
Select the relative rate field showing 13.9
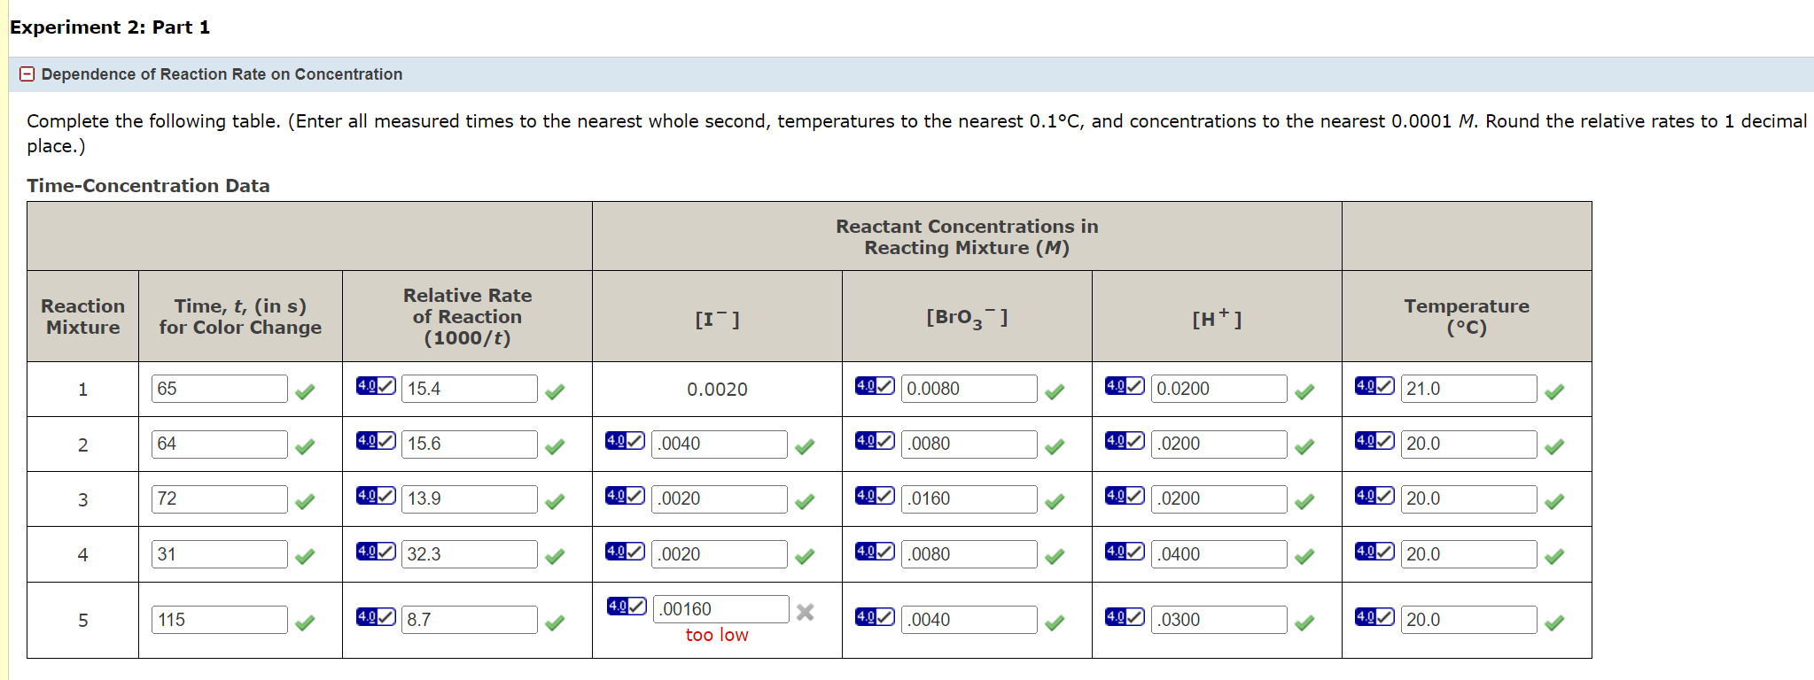[x=470, y=498]
